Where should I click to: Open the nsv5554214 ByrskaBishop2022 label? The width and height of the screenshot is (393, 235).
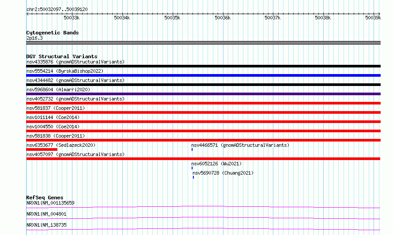65,71
